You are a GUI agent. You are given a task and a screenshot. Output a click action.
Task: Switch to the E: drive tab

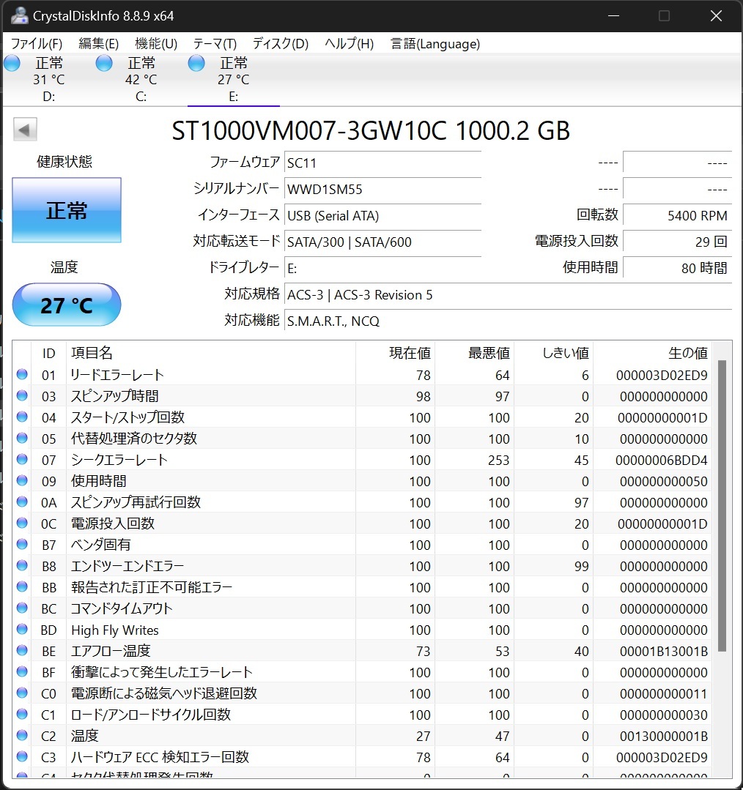pyautogui.click(x=233, y=77)
